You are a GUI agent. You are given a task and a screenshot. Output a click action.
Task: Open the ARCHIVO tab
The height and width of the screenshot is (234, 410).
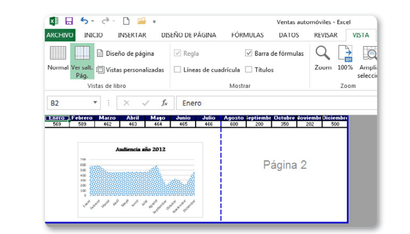coord(60,35)
